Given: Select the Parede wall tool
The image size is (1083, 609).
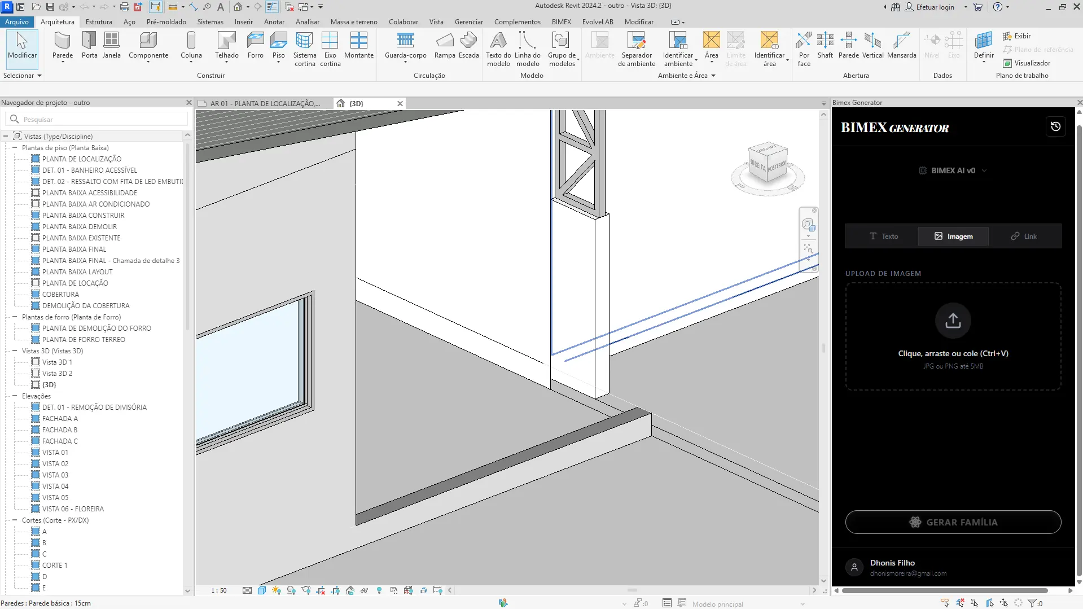Looking at the screenshot, I should [63, 45].
